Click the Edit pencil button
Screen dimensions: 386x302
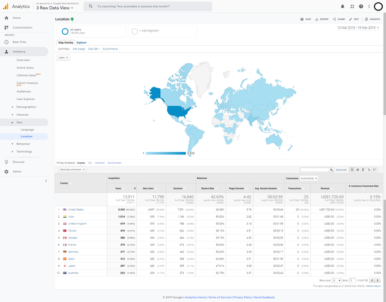tap(354, 19)
